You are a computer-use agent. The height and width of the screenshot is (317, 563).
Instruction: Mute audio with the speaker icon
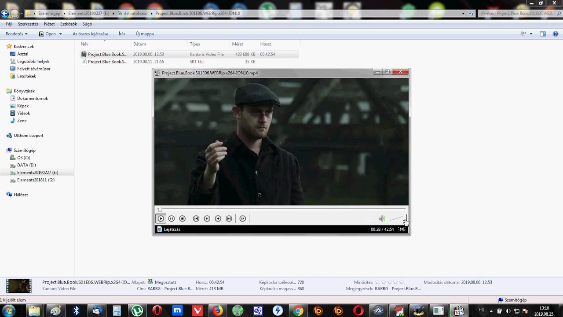382,218
